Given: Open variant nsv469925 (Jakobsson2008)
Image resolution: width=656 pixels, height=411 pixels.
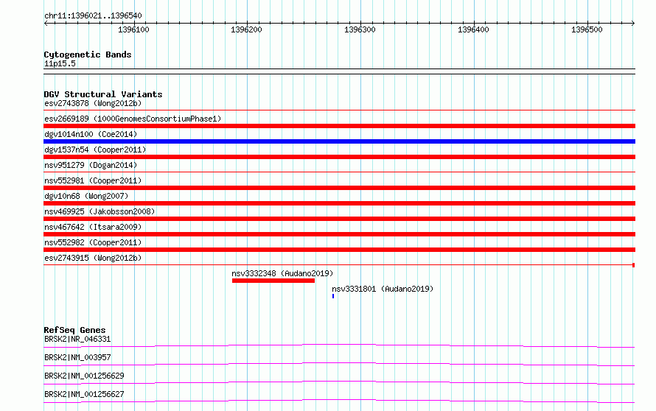Looking at the screenshot, I should (100, 211).
